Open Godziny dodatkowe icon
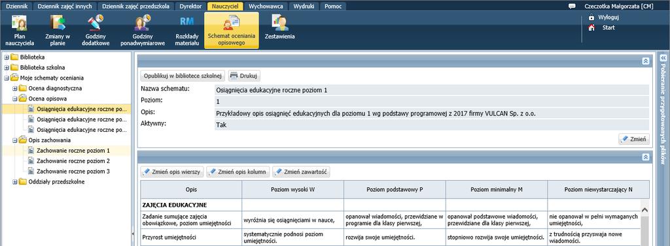 (96, 30)
